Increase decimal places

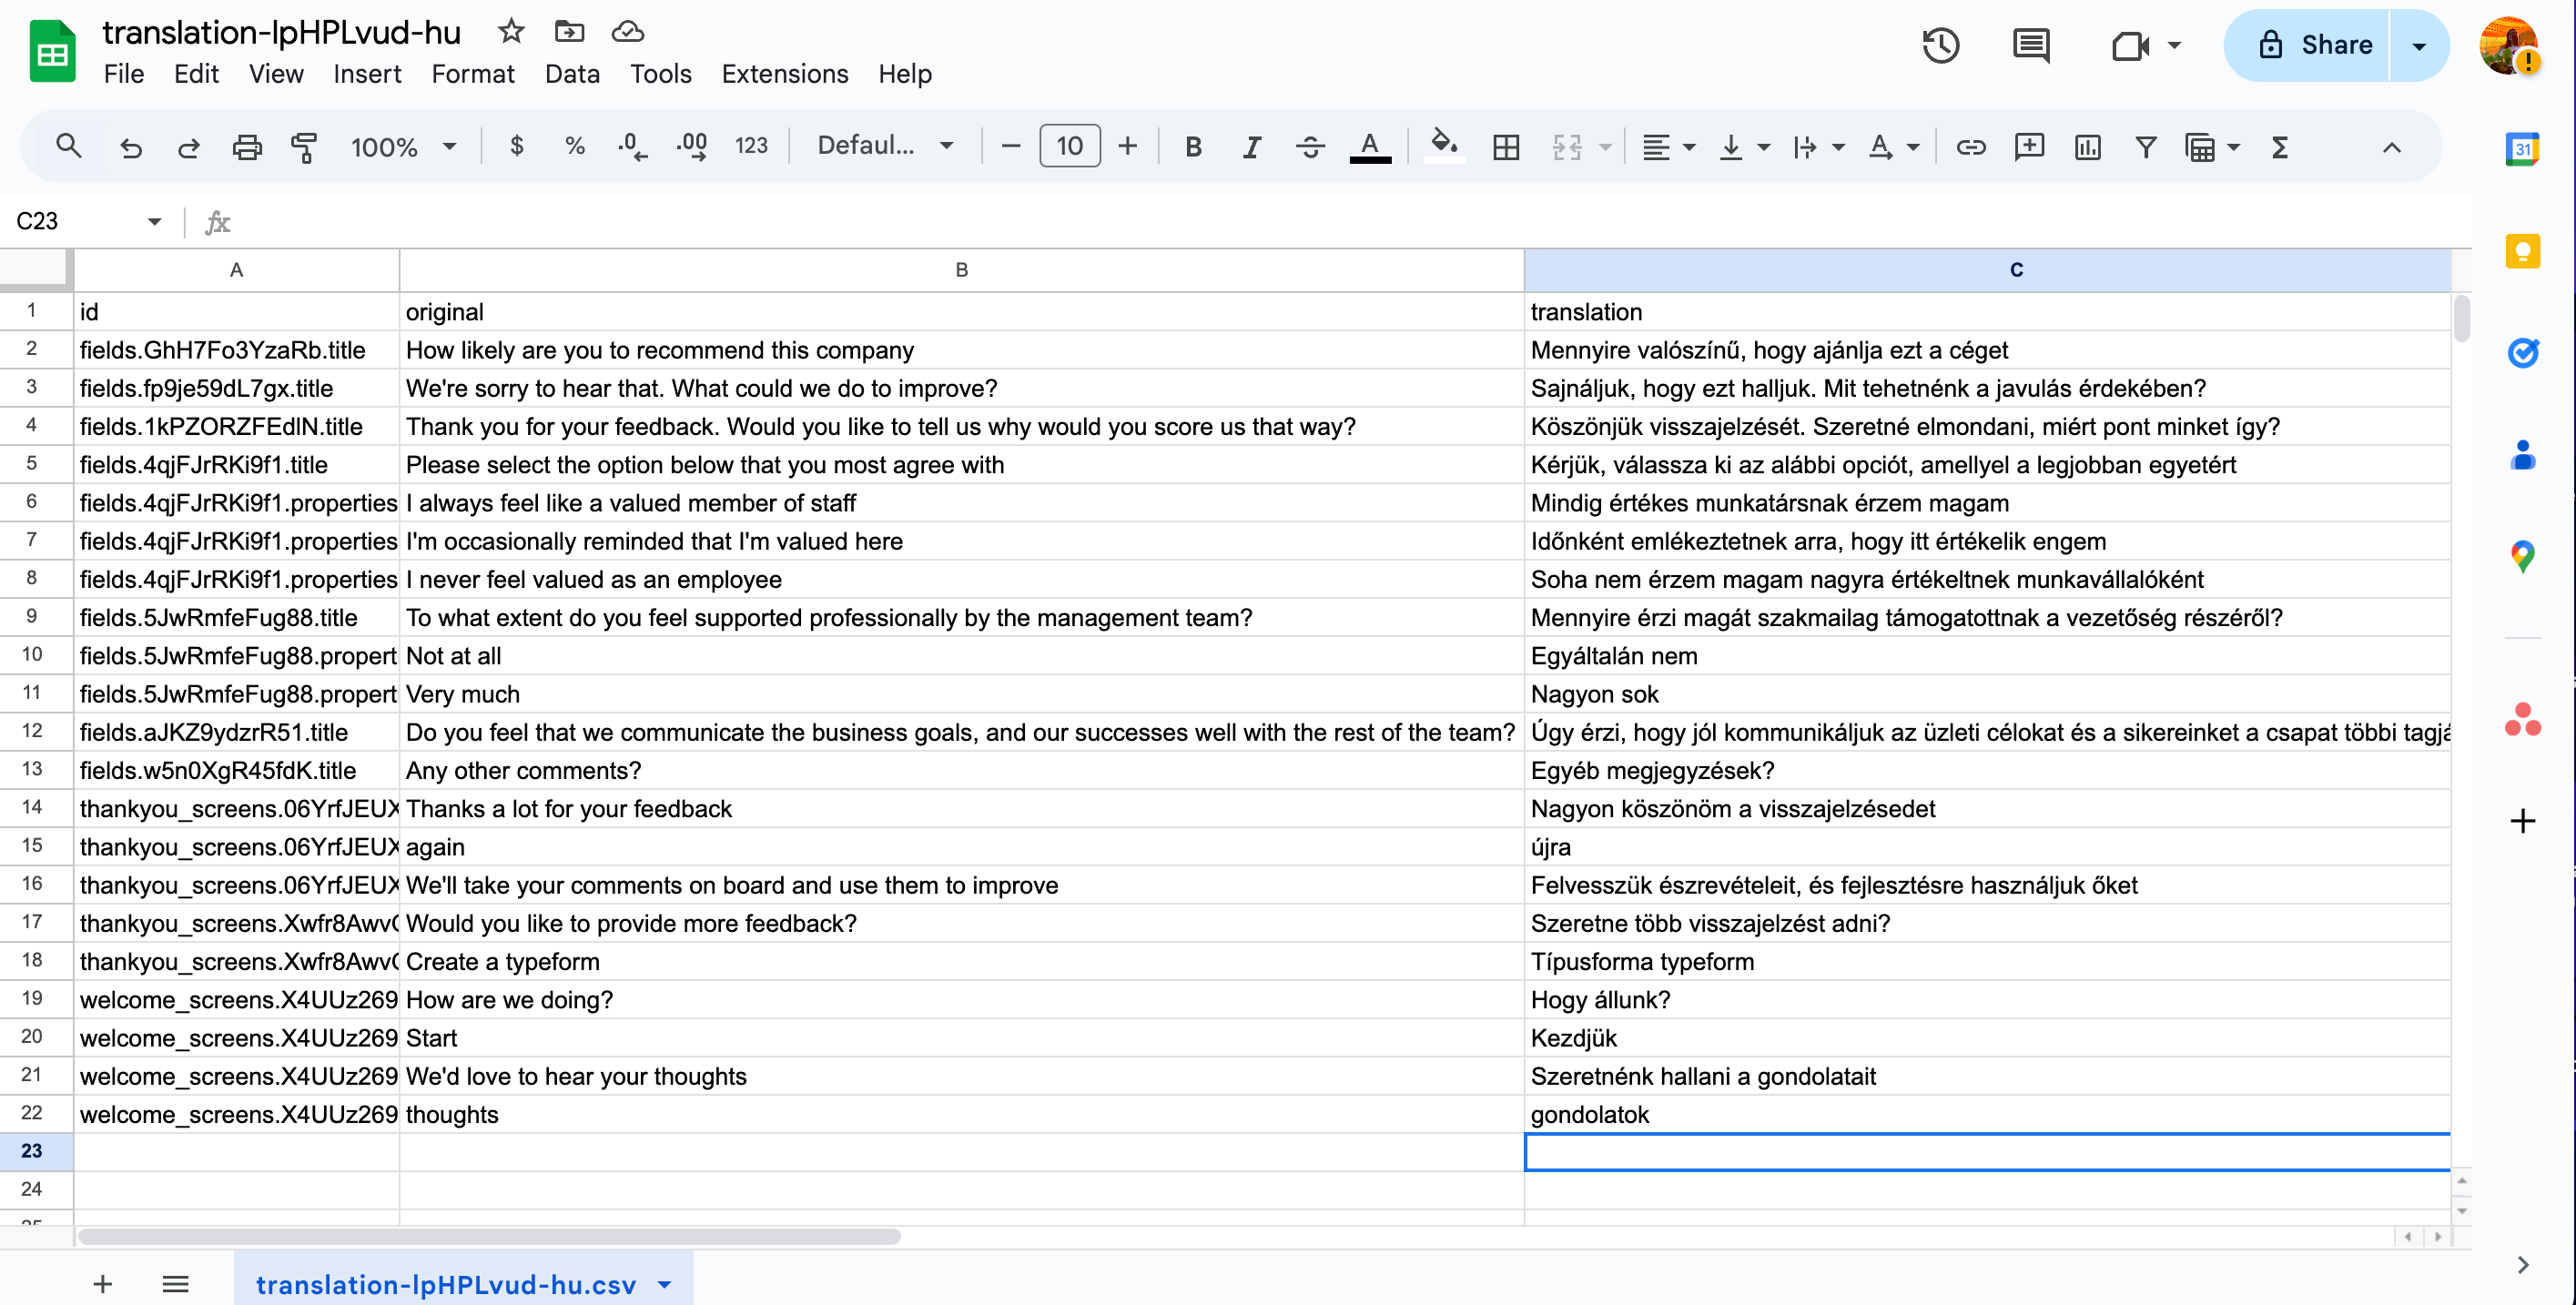(692, 147)
